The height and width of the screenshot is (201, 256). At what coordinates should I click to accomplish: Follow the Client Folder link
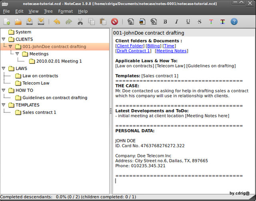tap(130, 46)
